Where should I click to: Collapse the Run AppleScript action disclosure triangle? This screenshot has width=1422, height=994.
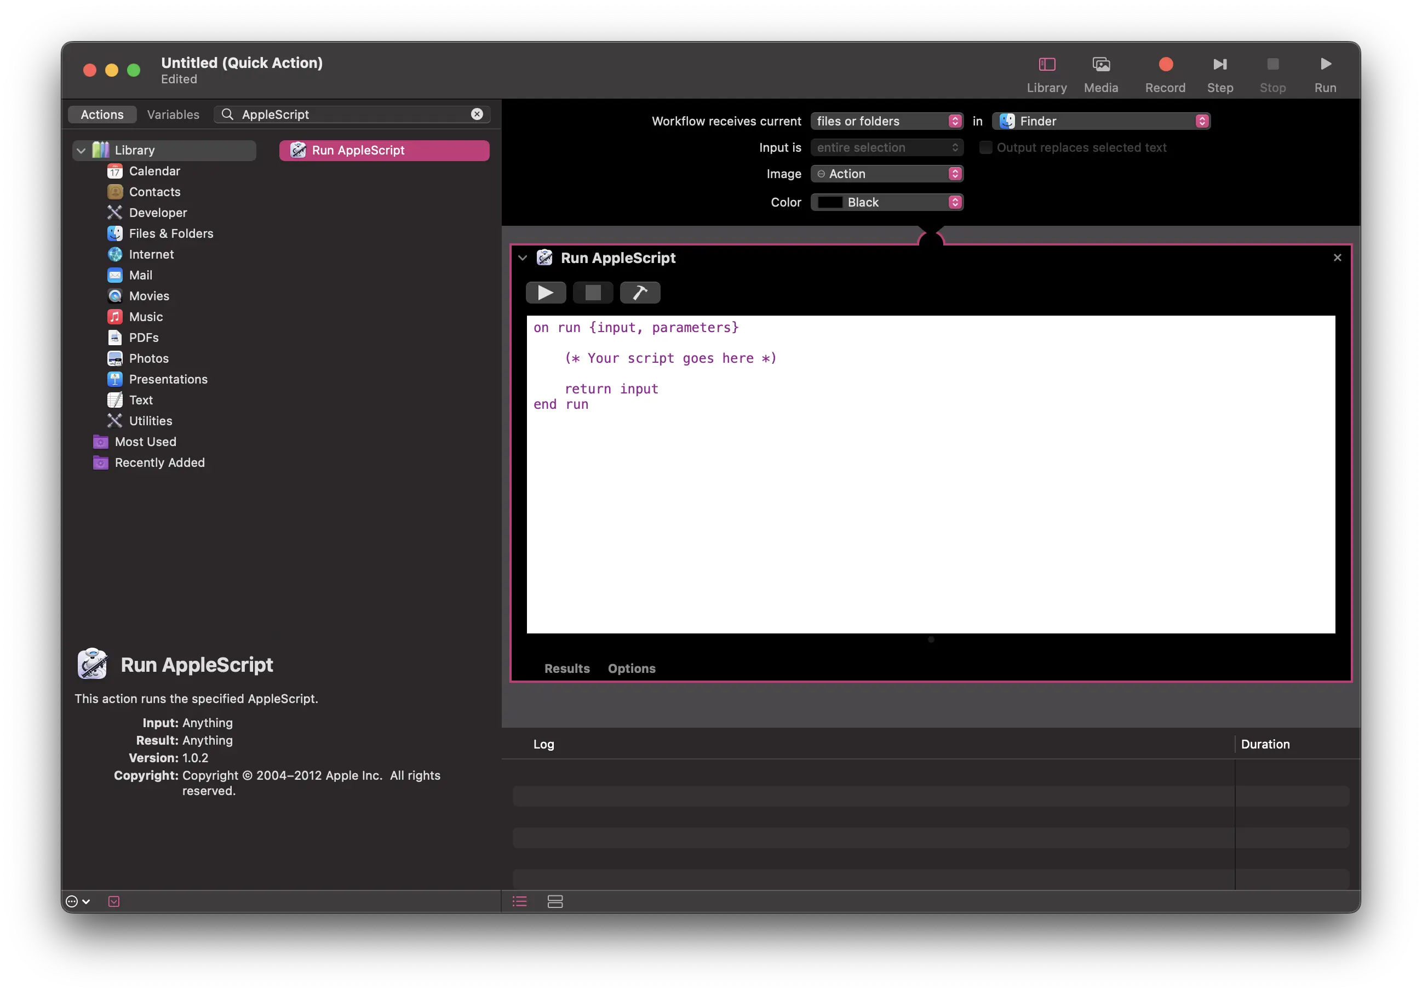point(523,258)
